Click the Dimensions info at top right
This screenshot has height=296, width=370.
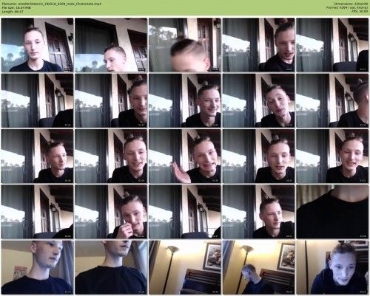[x=351, y=4]
